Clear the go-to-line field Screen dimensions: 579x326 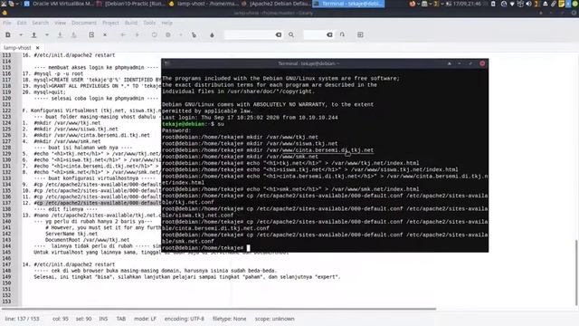pos(329,34)
